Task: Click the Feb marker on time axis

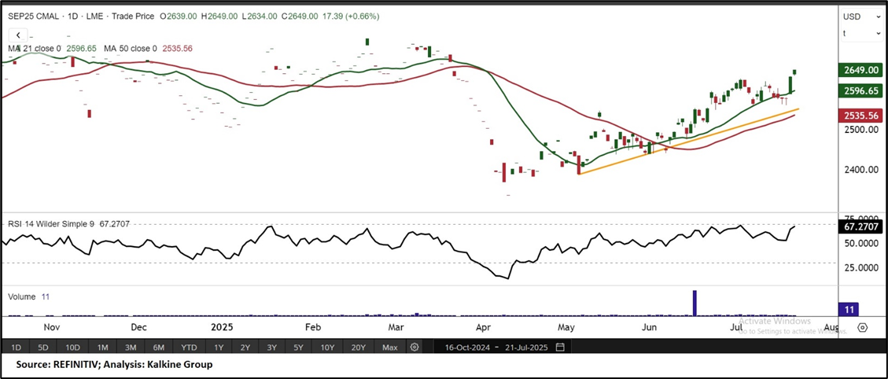Action: pyautogui.click(x=312, y=327)
